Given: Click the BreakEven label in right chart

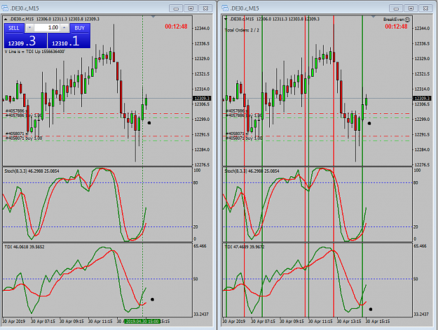Looking at the screenshot, I should tap(394, 20).
